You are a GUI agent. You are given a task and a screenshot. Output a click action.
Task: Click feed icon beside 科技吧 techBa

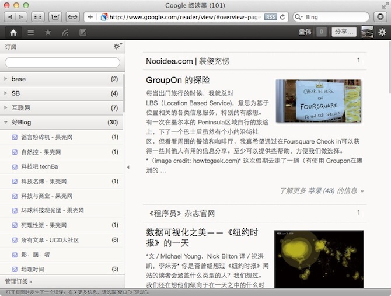click(15, 167)
